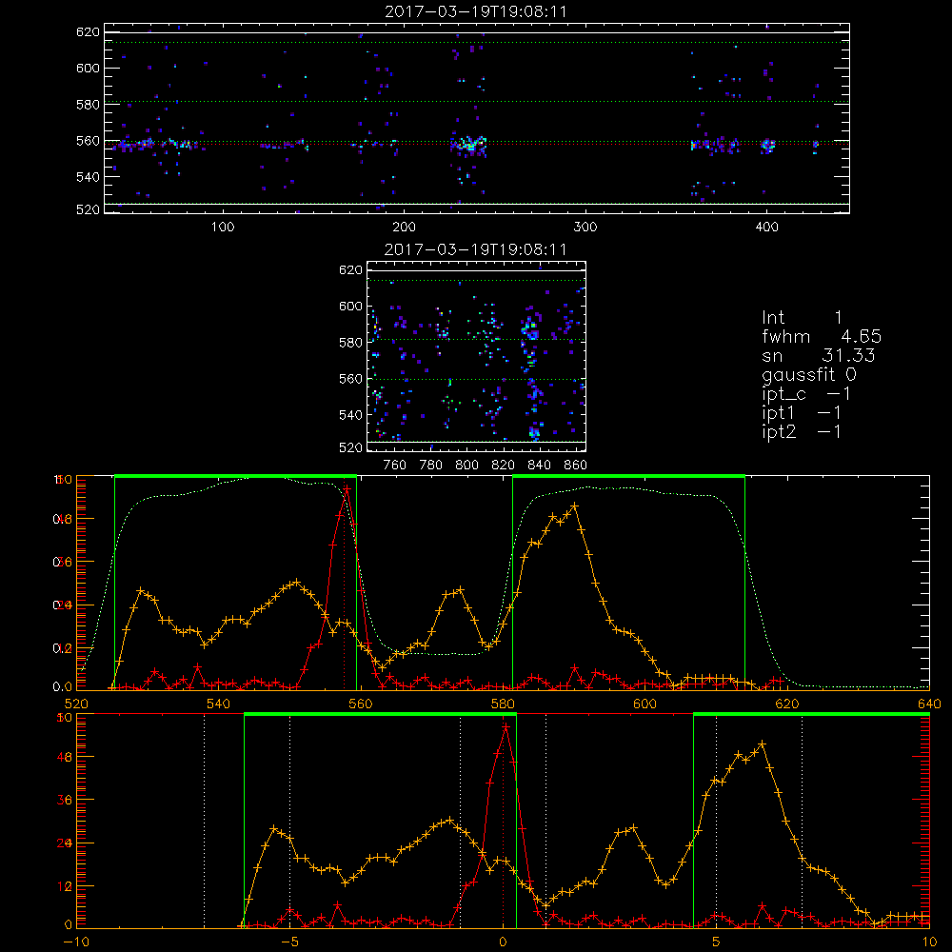Click the x-axis label 820 of the middle image
Image resolution: width=952 pixels, height=952 pixels.
504,466
